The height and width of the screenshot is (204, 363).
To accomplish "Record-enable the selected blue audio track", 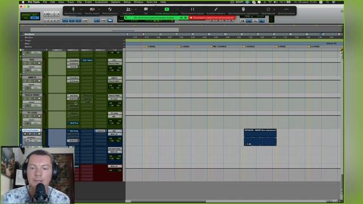I will (x=25, y=134).
